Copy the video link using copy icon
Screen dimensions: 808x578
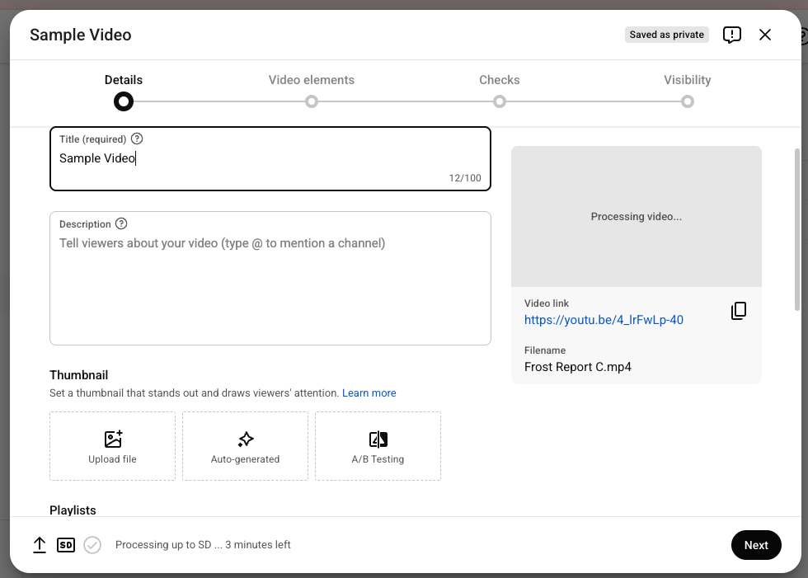(x=739, y=311)
